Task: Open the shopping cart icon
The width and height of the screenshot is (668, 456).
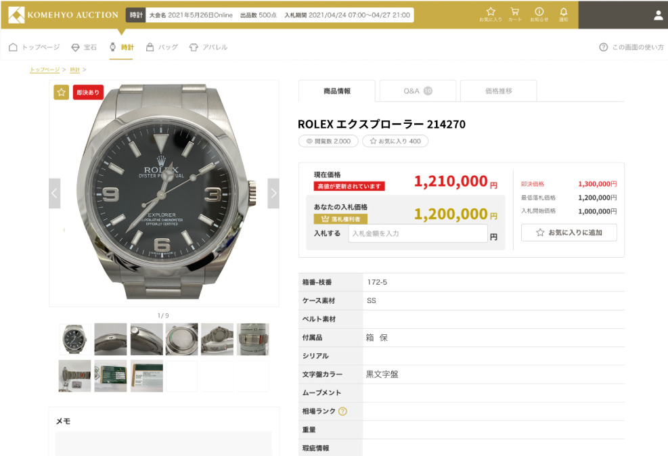Action: [x=514, y=14]
